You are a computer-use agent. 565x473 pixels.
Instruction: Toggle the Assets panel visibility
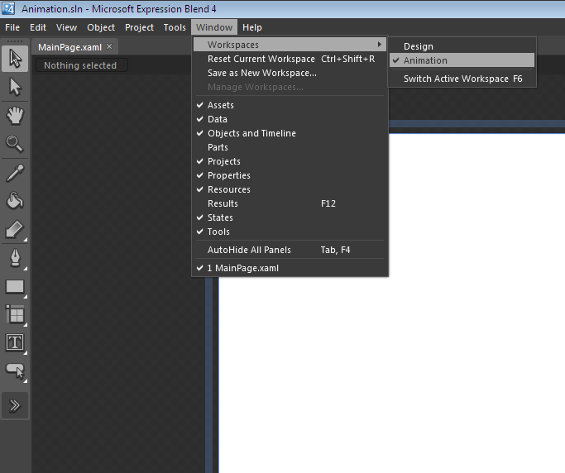[290, 105]
